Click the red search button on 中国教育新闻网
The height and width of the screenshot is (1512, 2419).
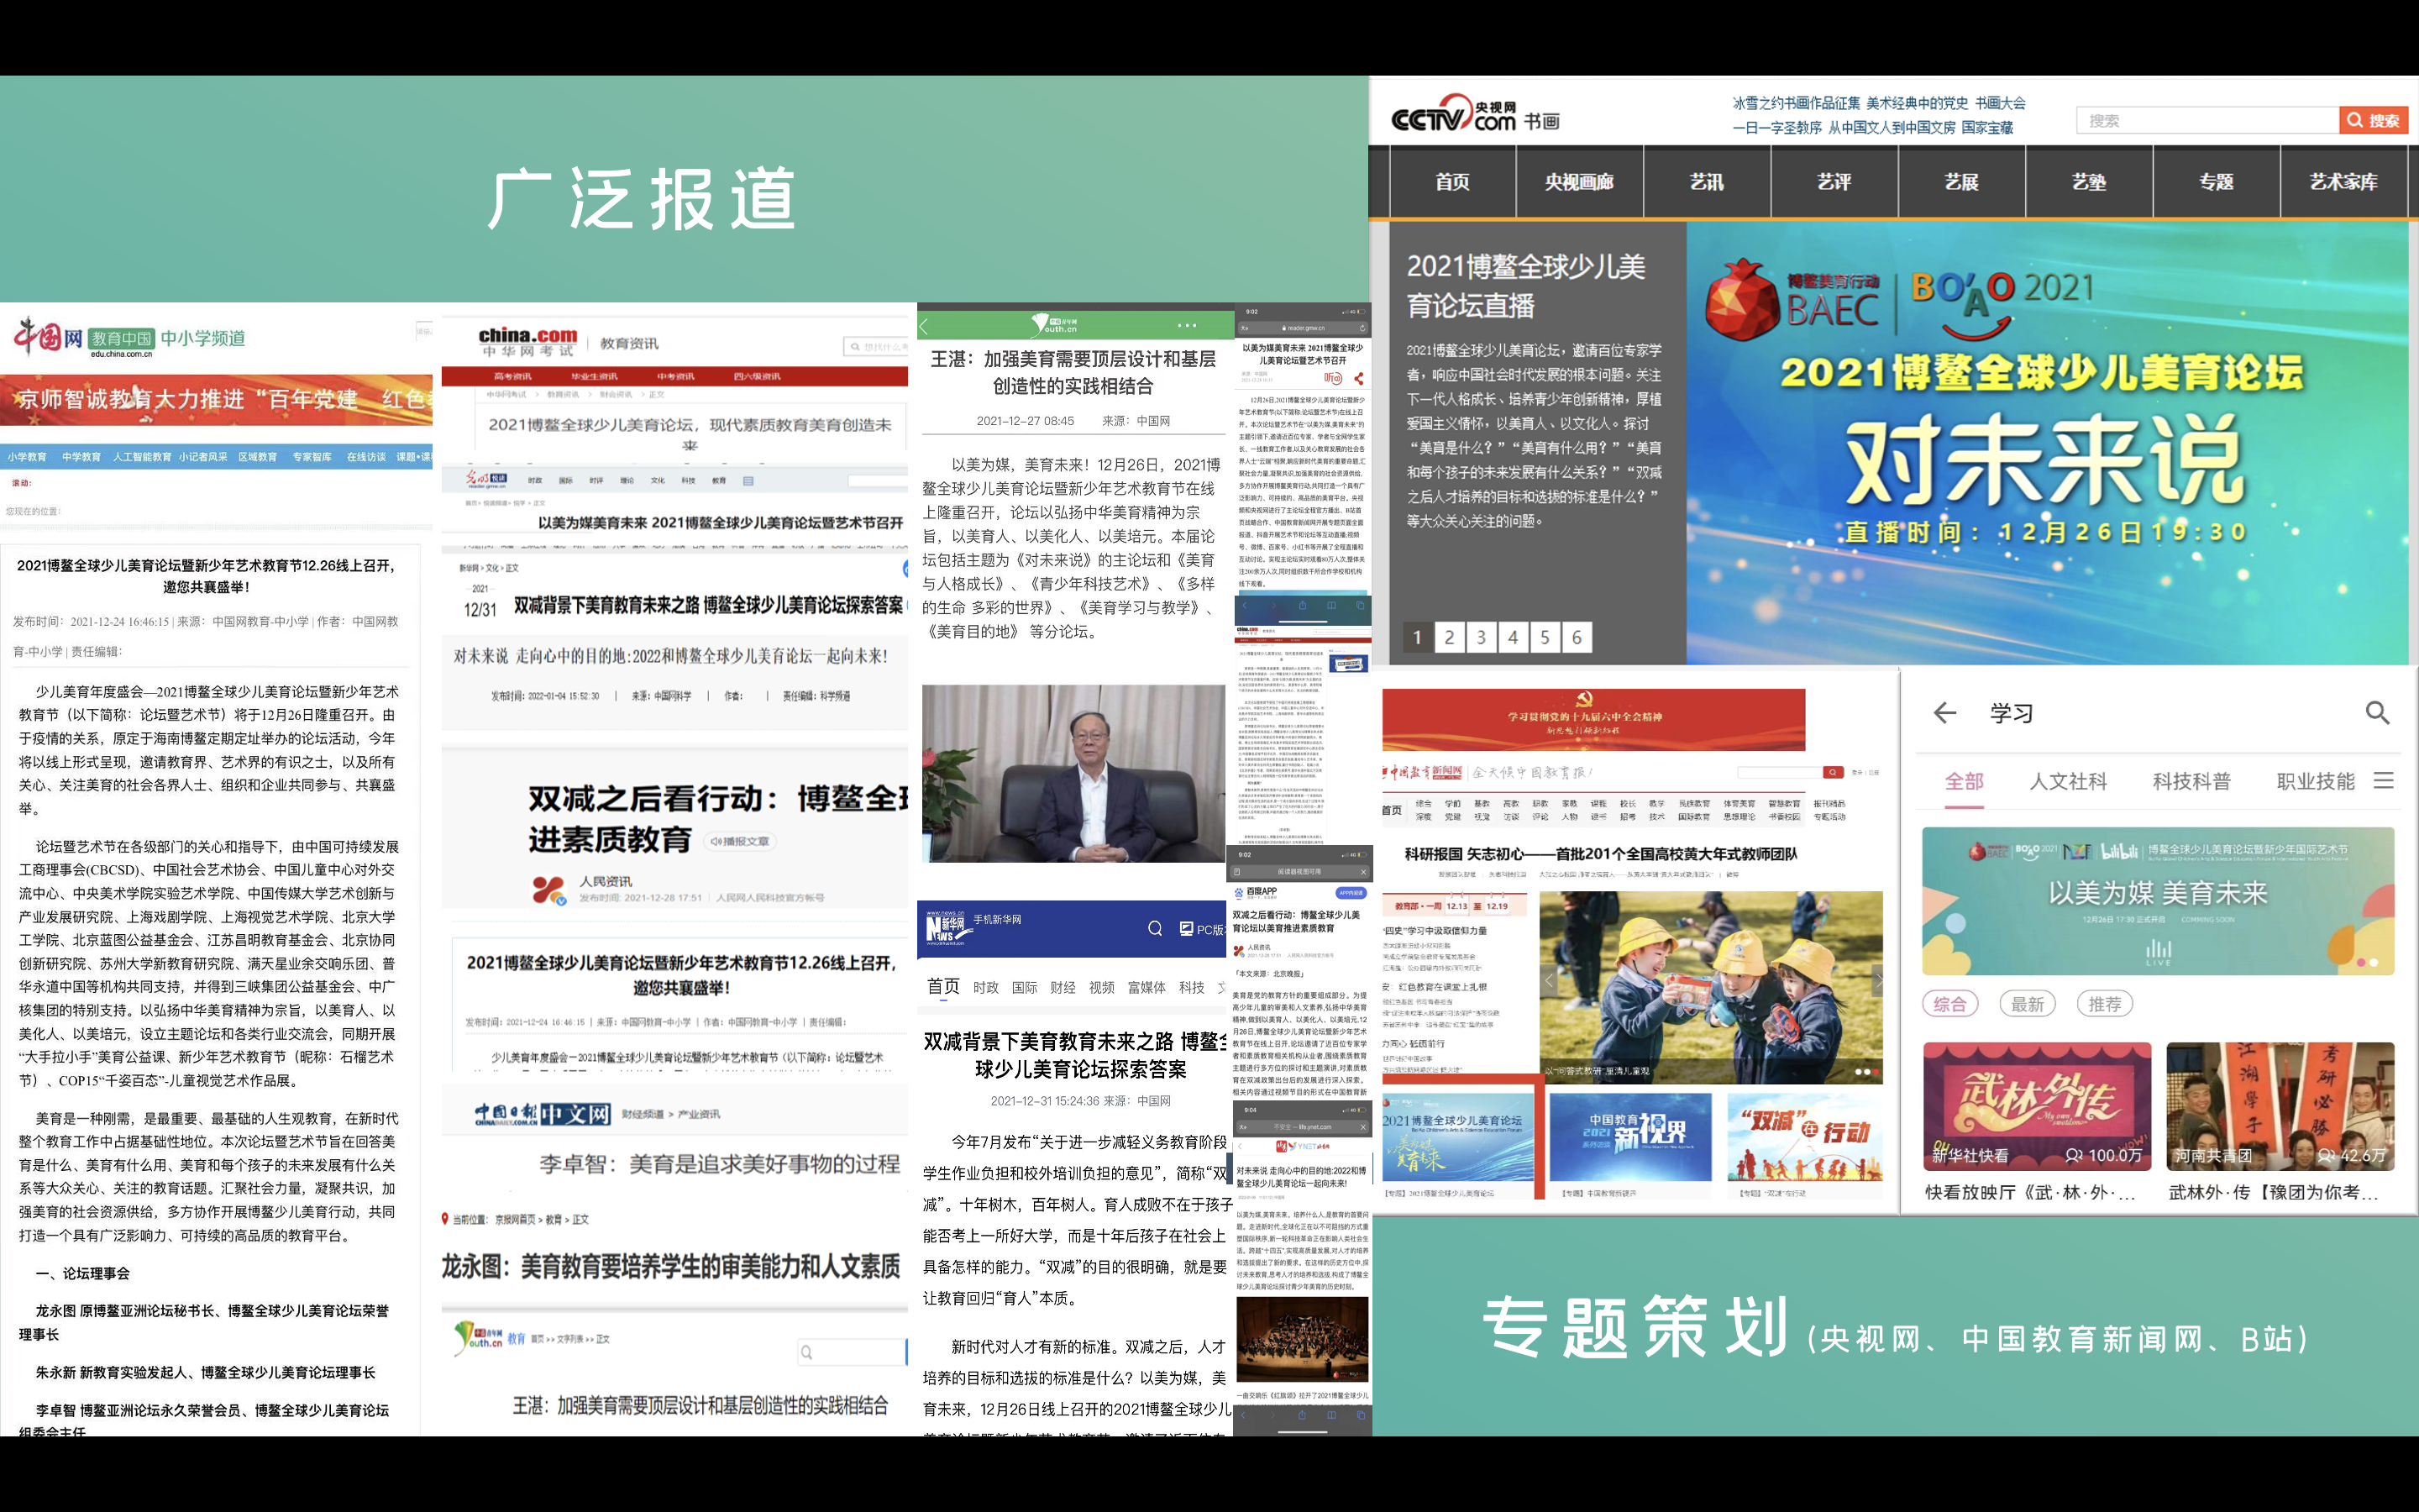[1832, 772]
